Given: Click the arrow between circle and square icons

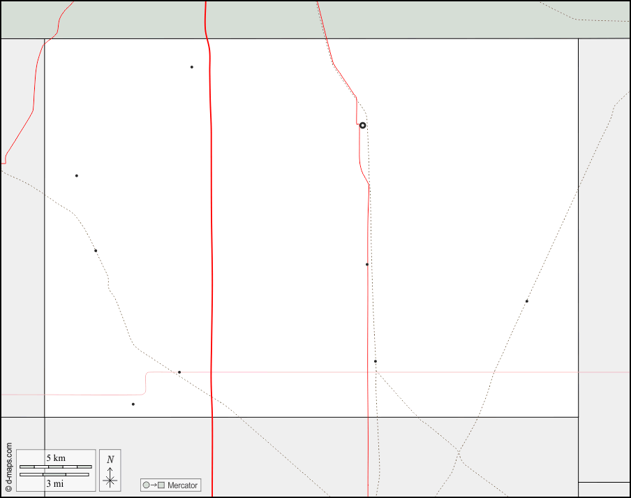Looking at the screenshot, I should [154, 485].
